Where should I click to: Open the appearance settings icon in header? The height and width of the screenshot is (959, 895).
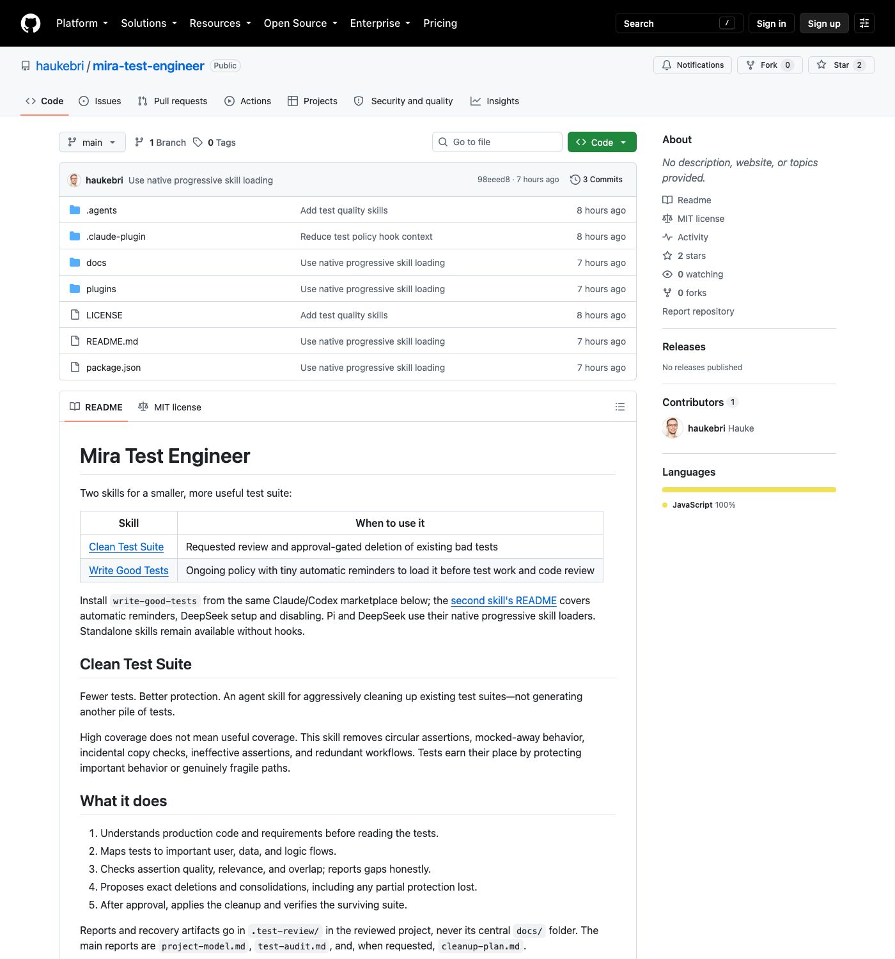[x=864, y=24]
